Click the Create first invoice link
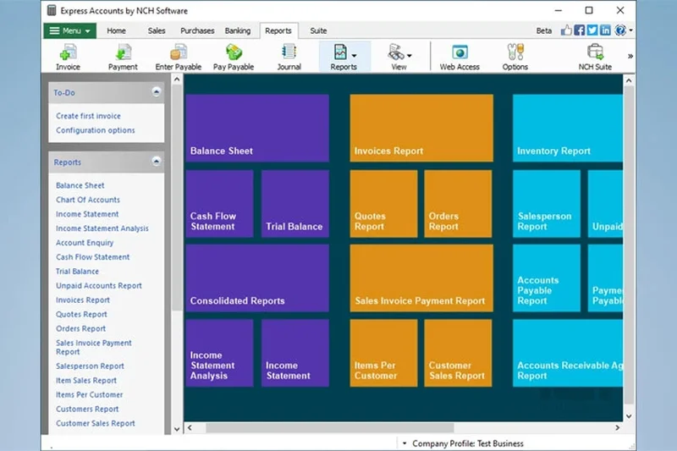The width and height of the screenshot is (677, 451). click(88, 116)
